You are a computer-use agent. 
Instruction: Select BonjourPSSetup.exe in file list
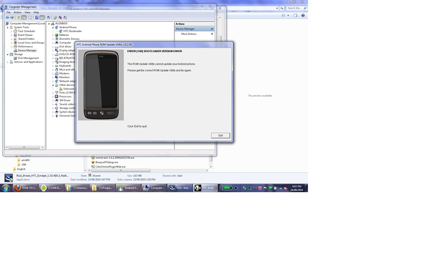coord(106,162)
